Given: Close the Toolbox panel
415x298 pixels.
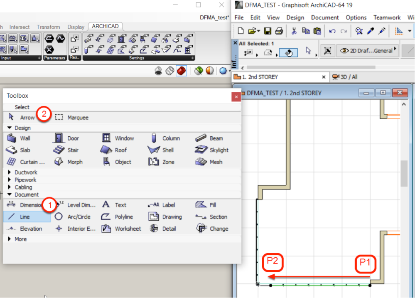Looking at the screenshot, I should pyautogui.click(x=236, y=97).
